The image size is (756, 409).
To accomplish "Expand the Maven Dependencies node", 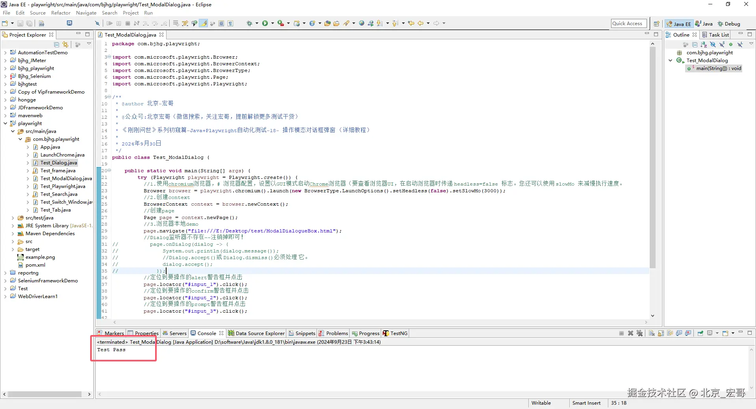I will click(x=13, y=234).
